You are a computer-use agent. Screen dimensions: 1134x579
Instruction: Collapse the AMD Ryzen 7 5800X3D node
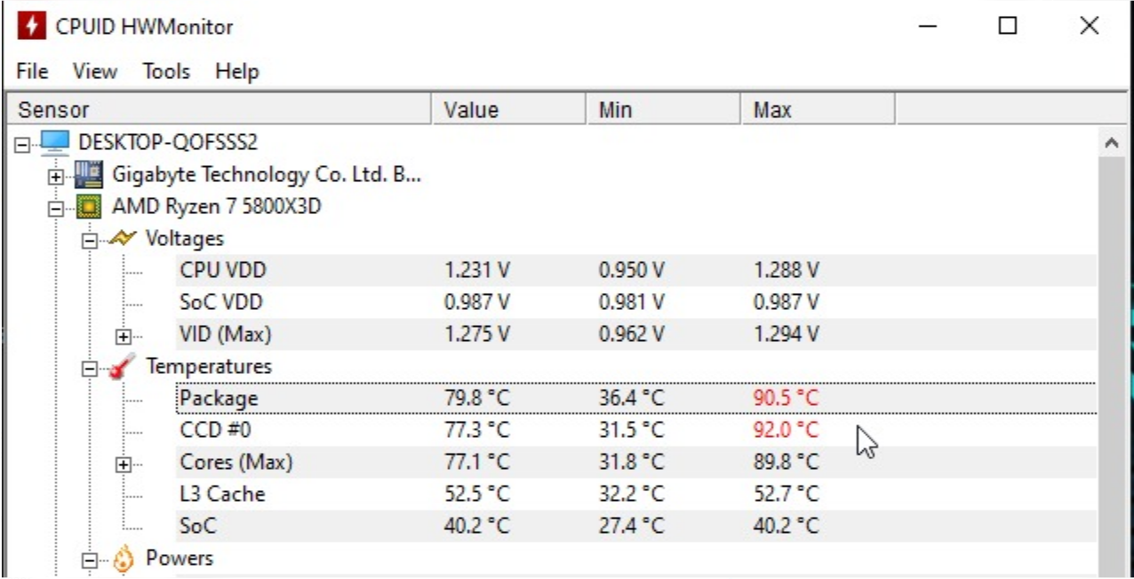57,208
